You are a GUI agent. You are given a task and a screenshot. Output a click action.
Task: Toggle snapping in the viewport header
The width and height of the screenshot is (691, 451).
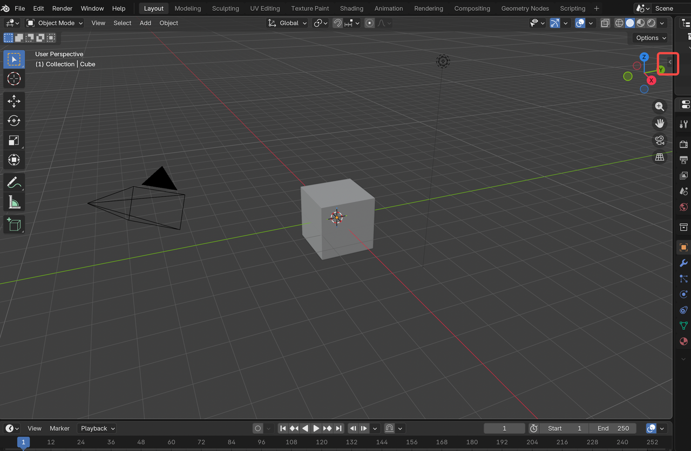tap(337, 23)
